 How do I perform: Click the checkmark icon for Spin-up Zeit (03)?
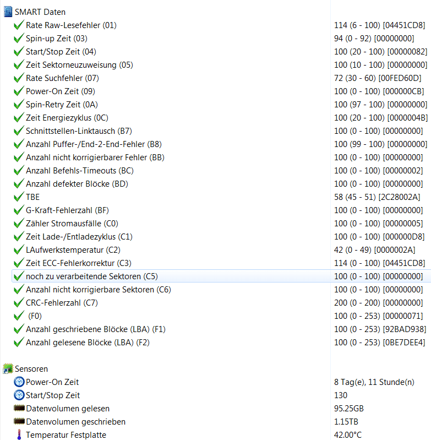(x=19, y=38)
